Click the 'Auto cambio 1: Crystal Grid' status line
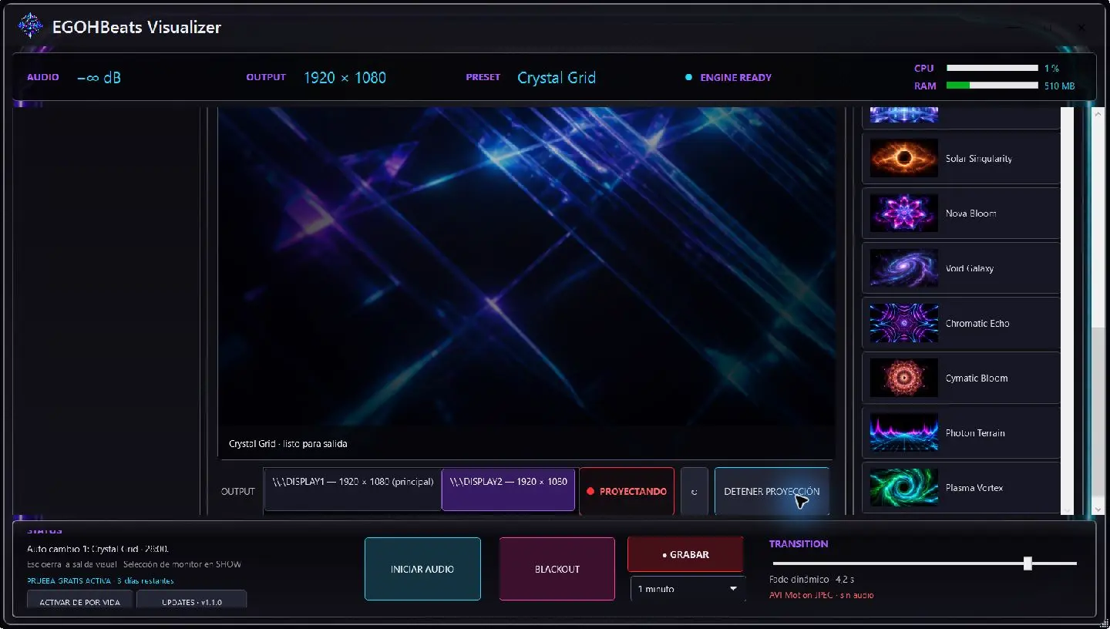Screen dimensions: 1110x629 [x=98, y=549]
